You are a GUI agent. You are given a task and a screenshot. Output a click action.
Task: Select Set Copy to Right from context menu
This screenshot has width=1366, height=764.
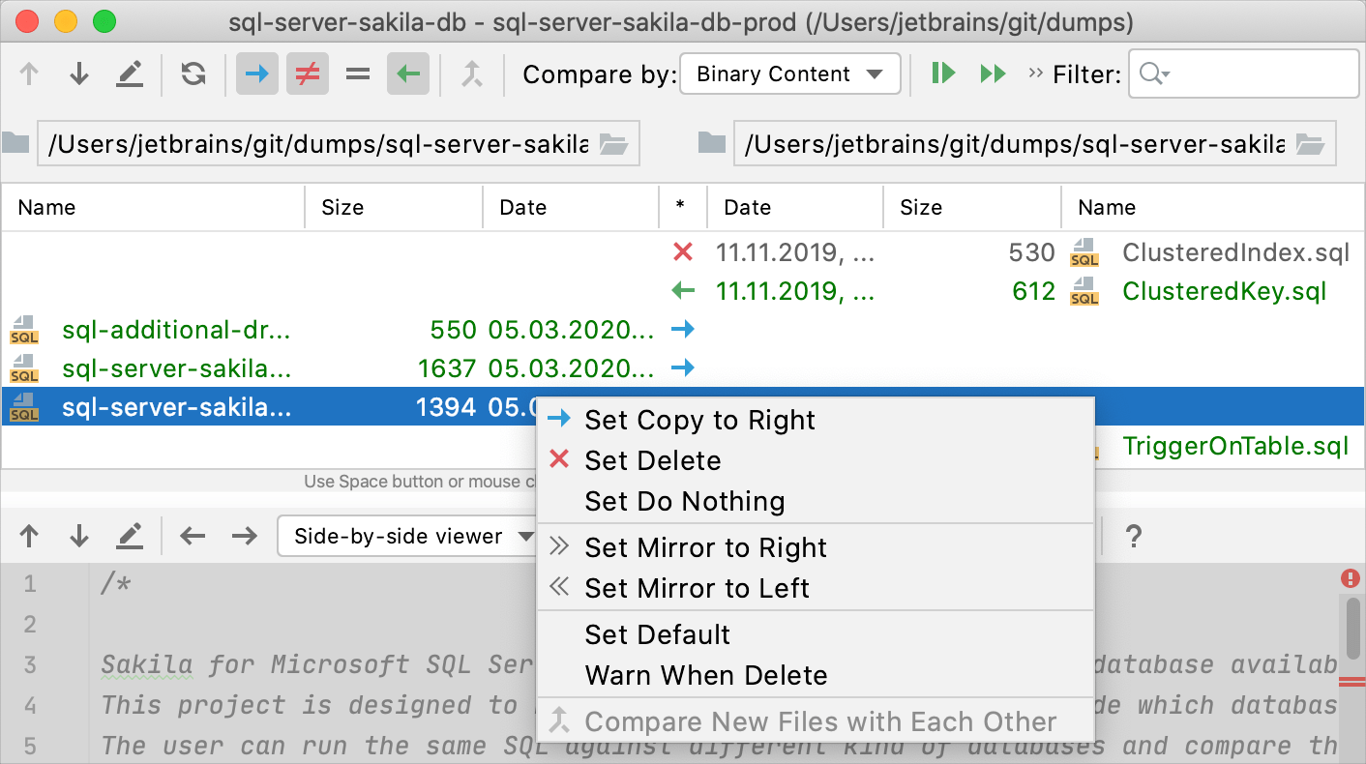click(700, 420)
